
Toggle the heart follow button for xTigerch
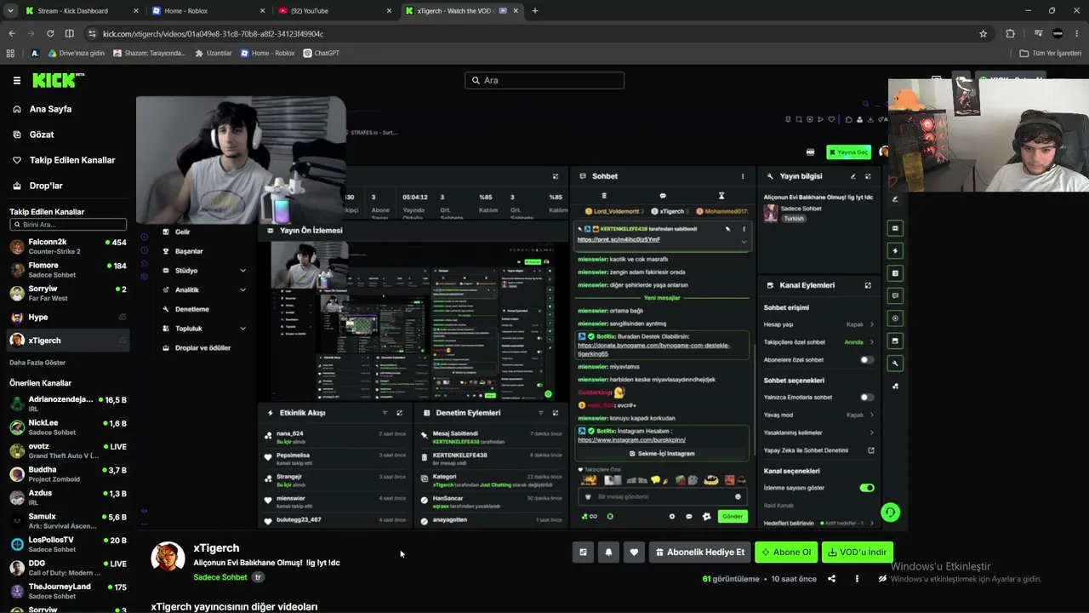(634, 553)
